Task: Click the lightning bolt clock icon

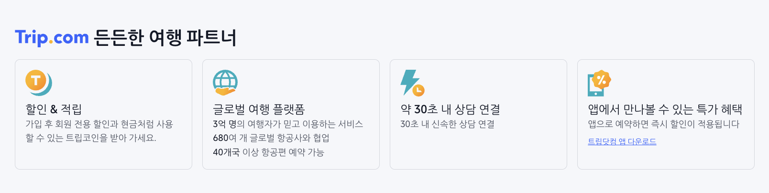Action: tap(412, 83)
